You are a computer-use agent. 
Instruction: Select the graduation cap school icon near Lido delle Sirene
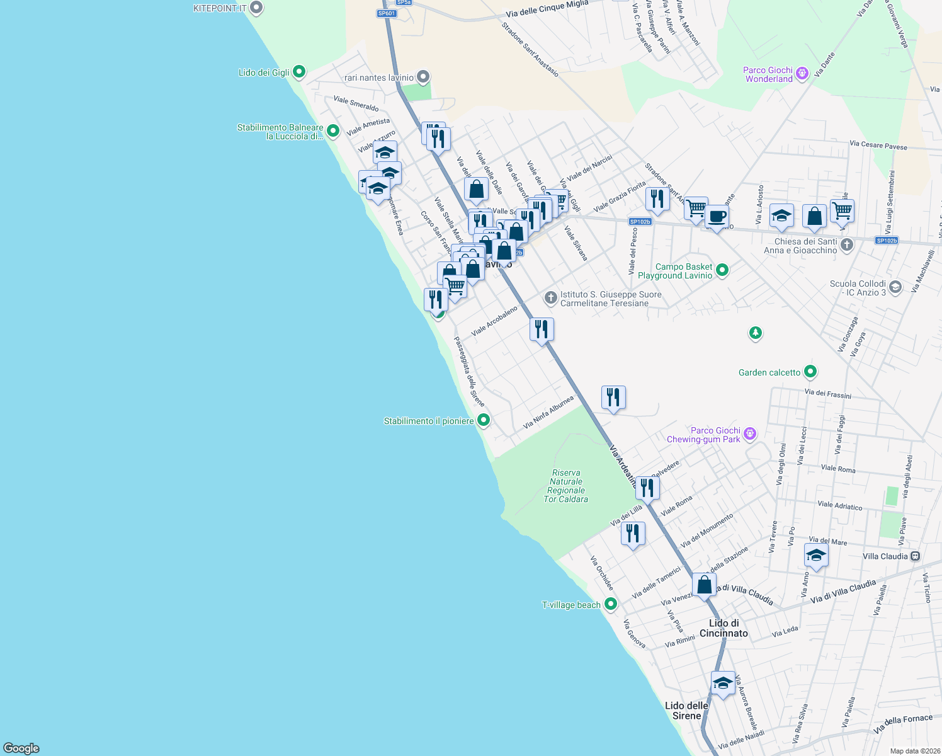722,682
